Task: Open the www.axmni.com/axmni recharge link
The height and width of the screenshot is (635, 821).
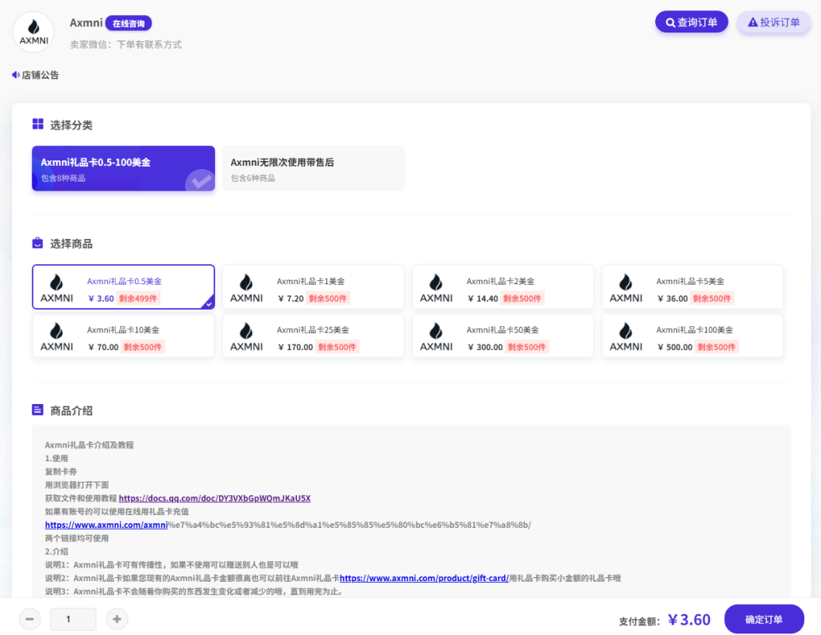Action: click(106, 525)
